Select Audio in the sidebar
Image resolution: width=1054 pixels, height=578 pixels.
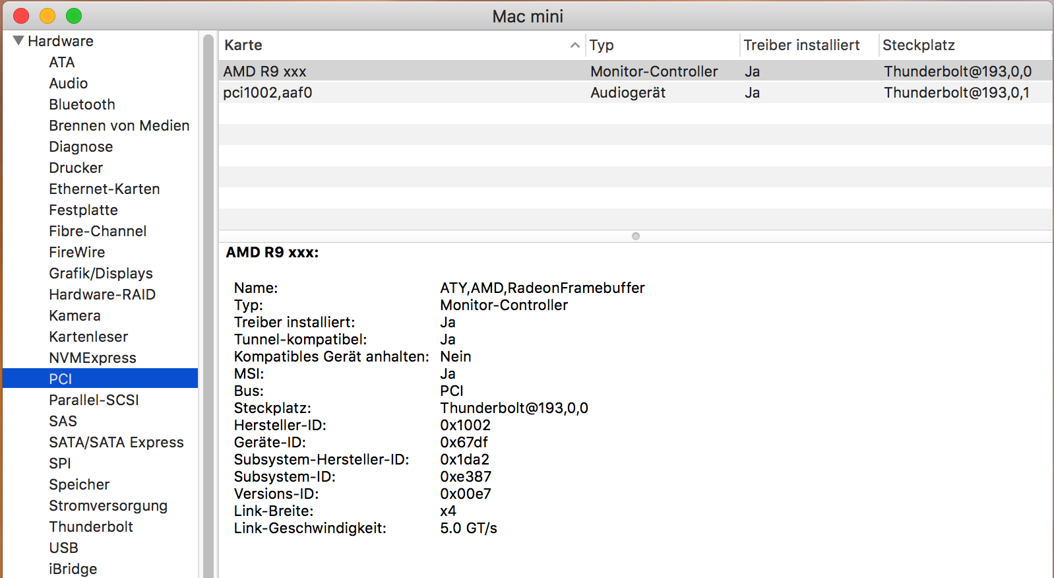pos(68,83)
